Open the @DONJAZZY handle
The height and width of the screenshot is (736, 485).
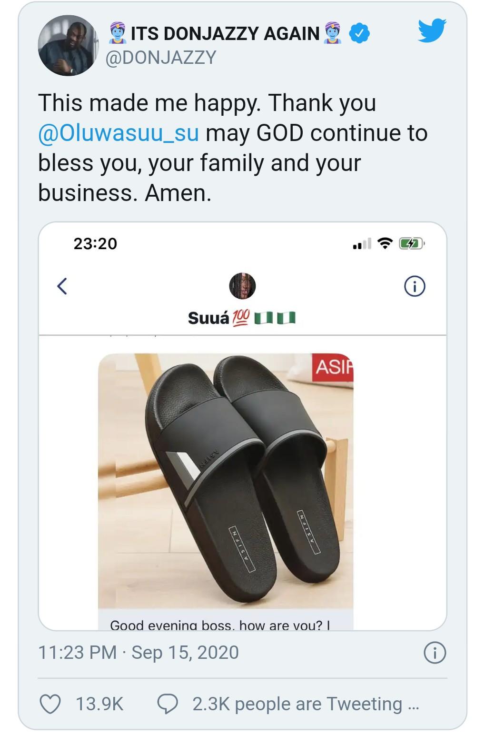[x=160, y=58]
